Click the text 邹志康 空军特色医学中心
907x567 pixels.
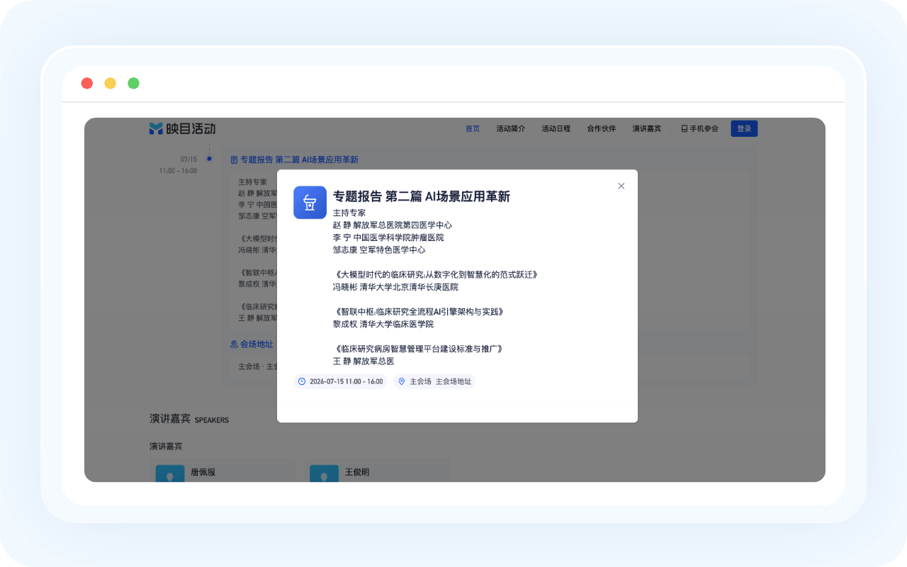coord(379,249)
